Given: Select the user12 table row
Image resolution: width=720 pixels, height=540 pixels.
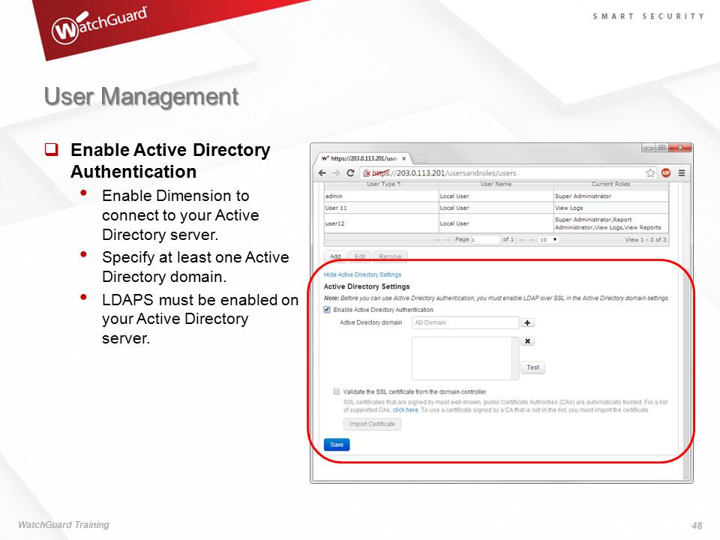Looking at the screenshot, I should pos(496,223).
